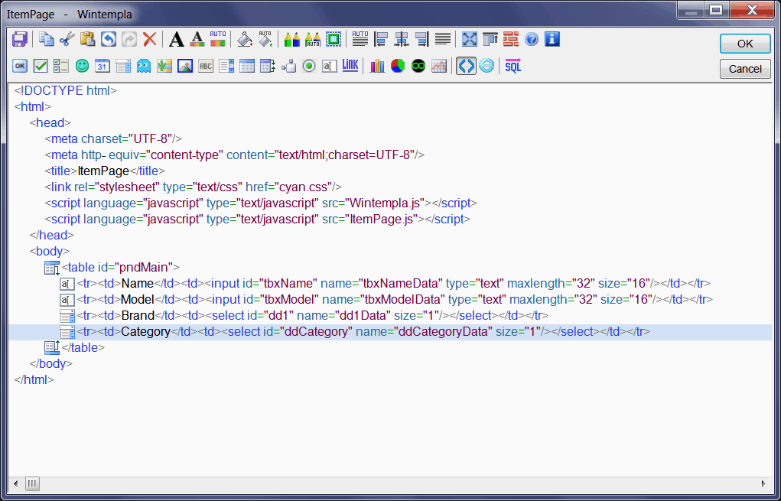Click the colored pencils border color icon

[x=292, y=39]
